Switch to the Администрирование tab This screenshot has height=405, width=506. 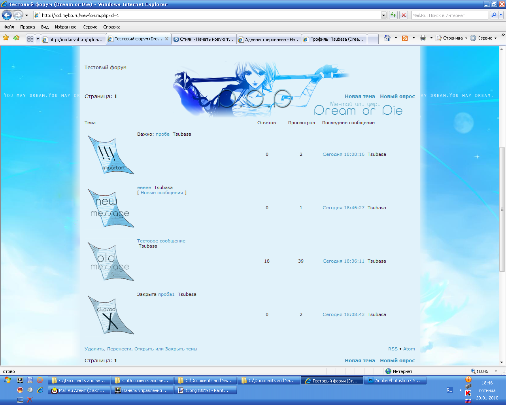(269, 39)
